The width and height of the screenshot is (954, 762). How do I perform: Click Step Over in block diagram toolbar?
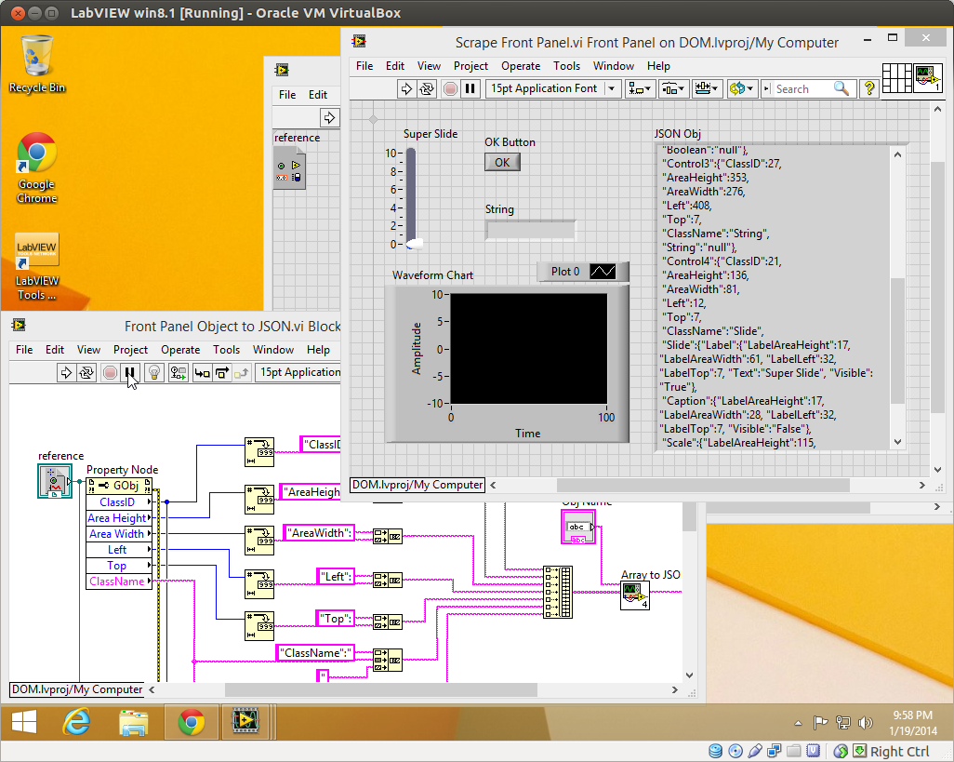click(221, 372)
